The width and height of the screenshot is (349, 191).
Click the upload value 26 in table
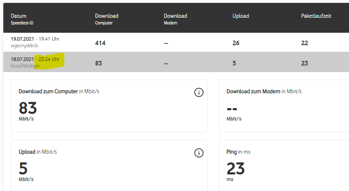tap(236, 43)
